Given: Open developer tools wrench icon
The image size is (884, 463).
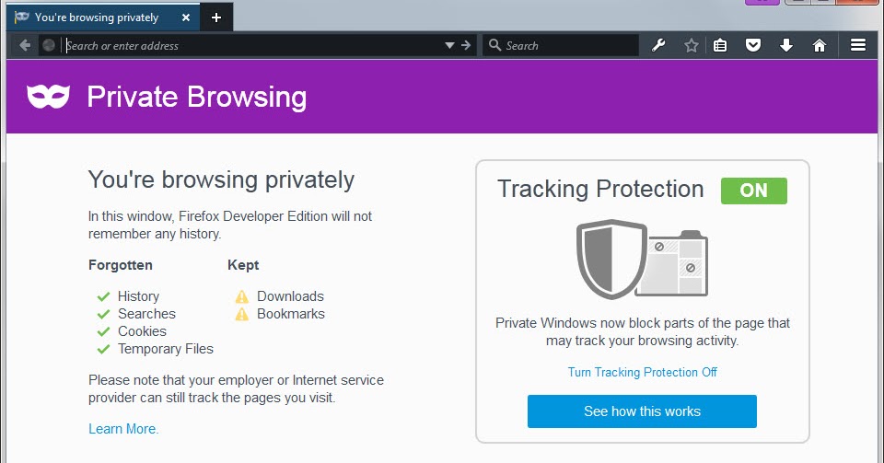Looking at the screenshot, I should point(658,45).
